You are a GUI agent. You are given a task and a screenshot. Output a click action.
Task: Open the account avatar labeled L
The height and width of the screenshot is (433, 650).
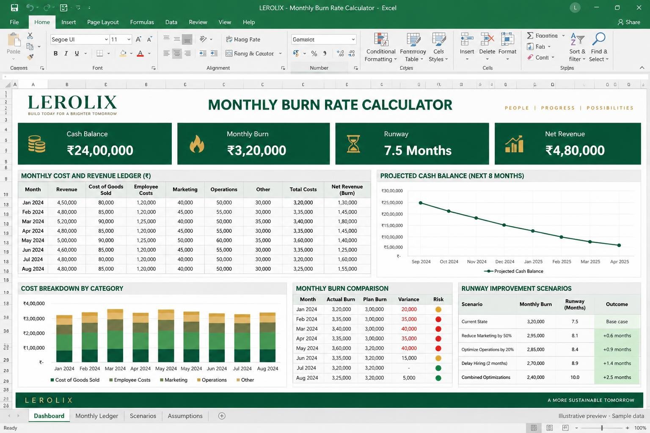coord(575,8)
